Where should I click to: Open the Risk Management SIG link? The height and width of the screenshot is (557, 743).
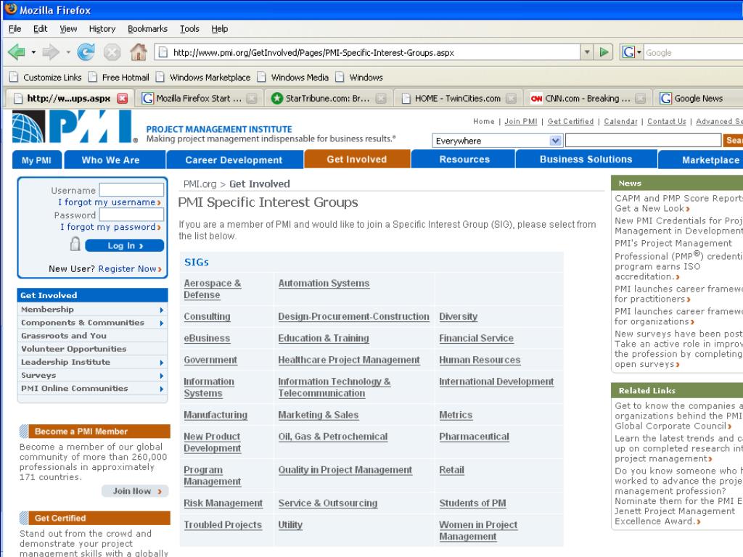pos(223,503)
